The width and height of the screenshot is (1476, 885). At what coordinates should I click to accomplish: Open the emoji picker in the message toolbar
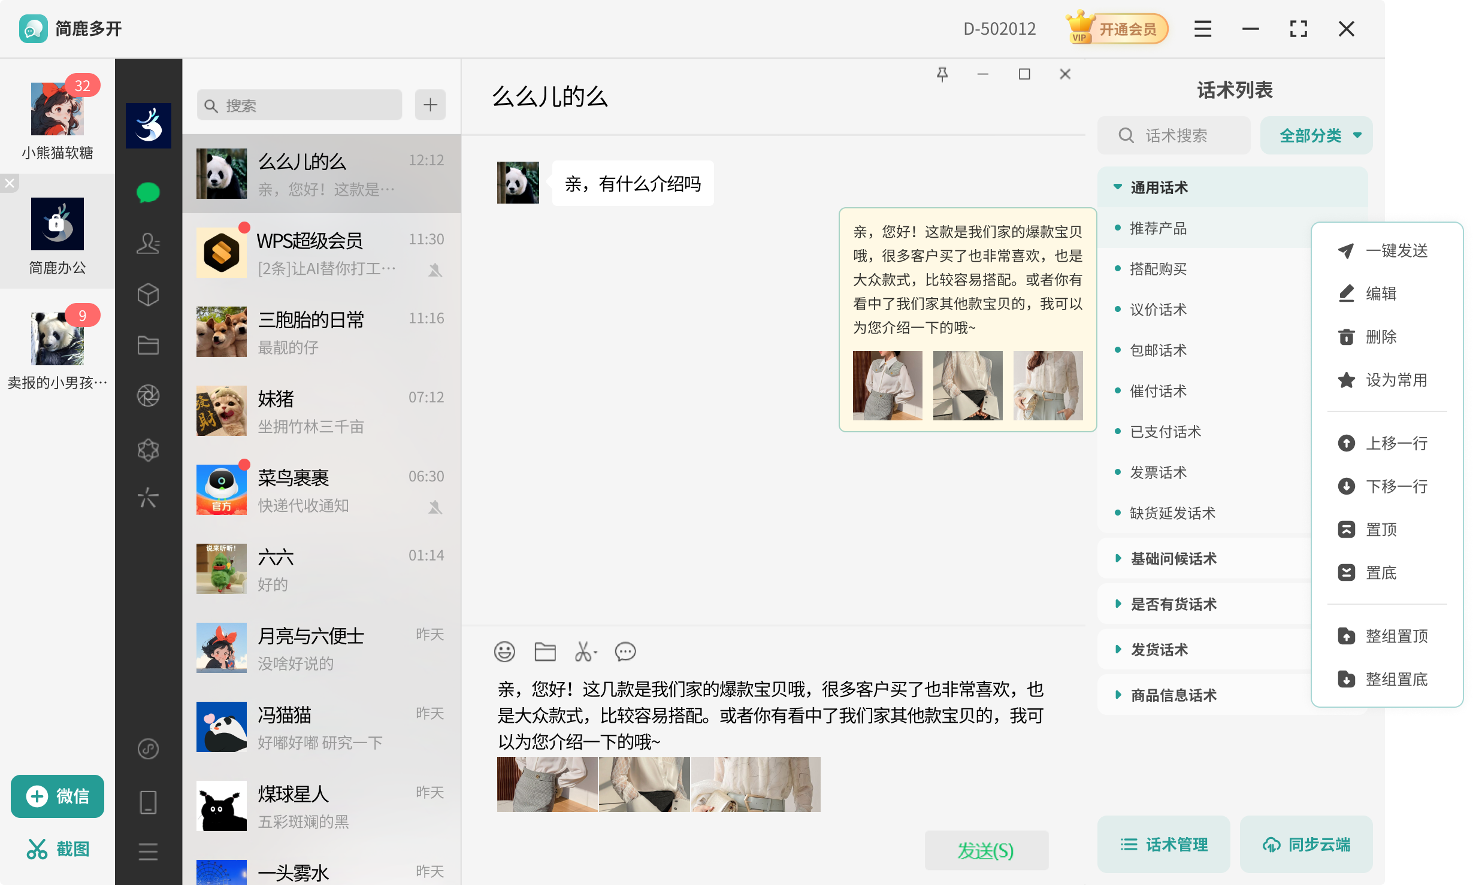pos(504,652)
